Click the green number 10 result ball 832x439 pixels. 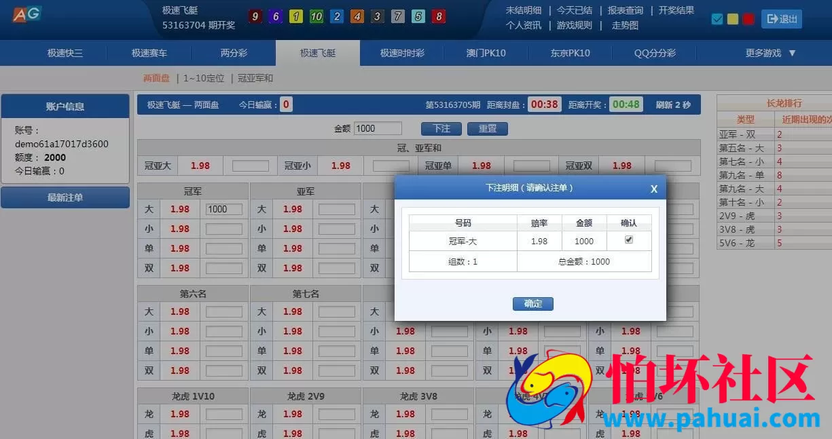click(316, 16)
